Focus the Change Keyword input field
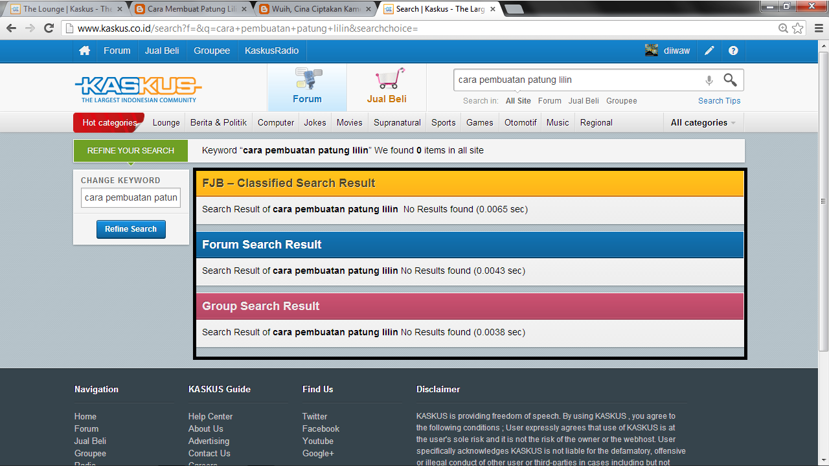829x466 pixels. (131, 197)
